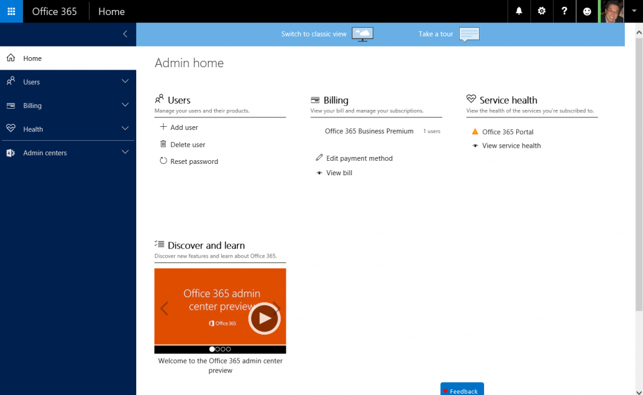Open Home from the top black bar
Image resolution: width=643 pixels, height=395 pixels.
click(x=111, y=11)
